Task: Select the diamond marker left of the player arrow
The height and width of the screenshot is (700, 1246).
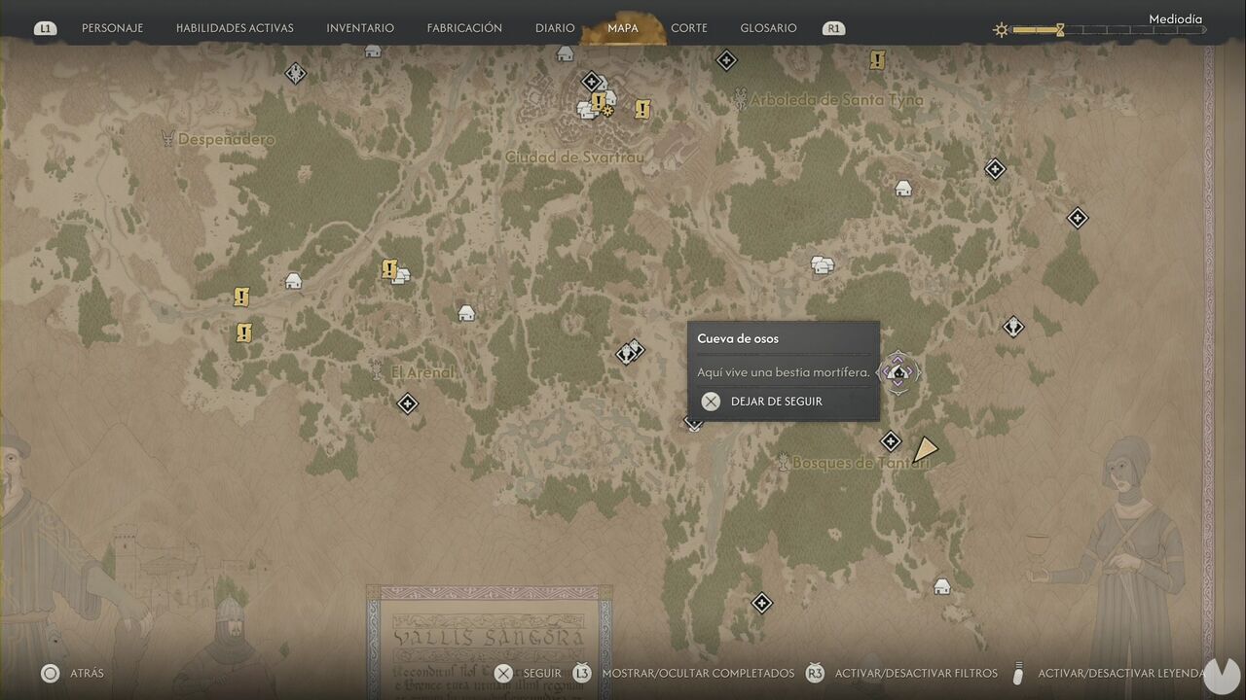Action: [x=890, y=441]
